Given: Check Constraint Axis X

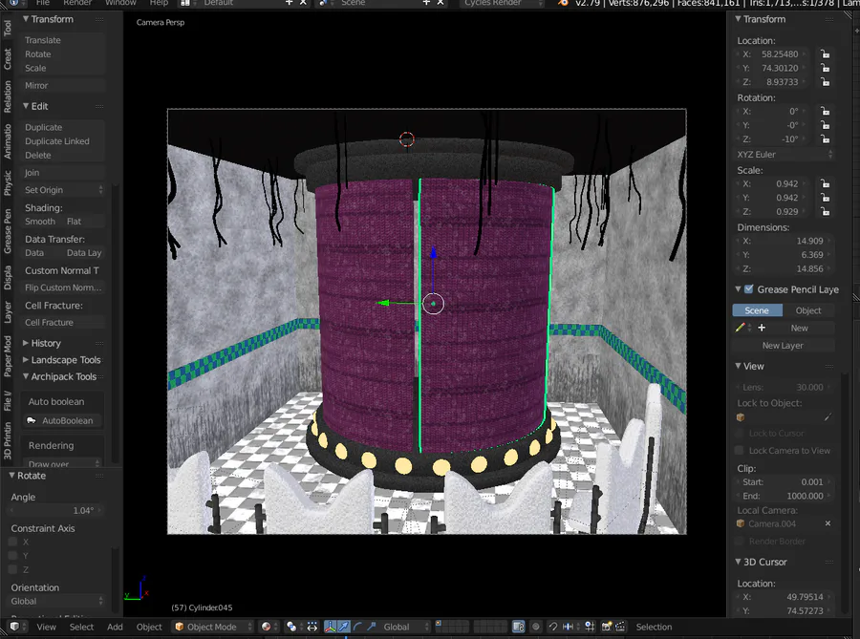Looking at the screenshot, I should click(x=13, y=542).
